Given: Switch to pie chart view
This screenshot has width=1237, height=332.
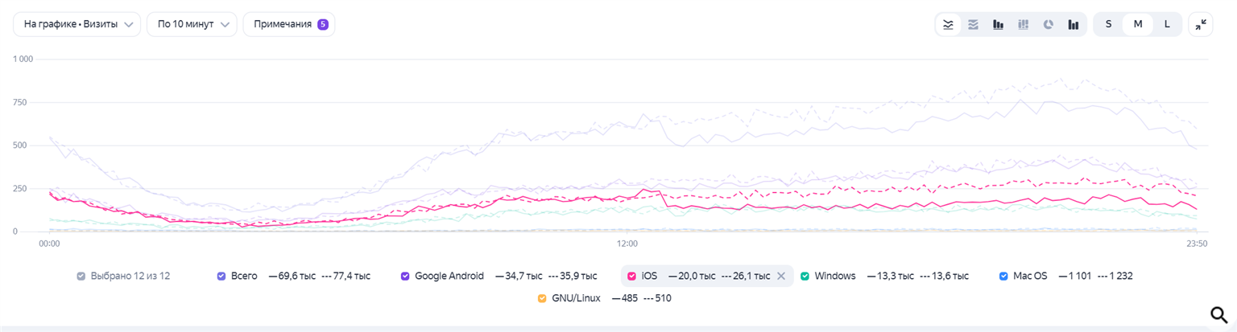Looking at the screenshot, I should coord(1049,24).
